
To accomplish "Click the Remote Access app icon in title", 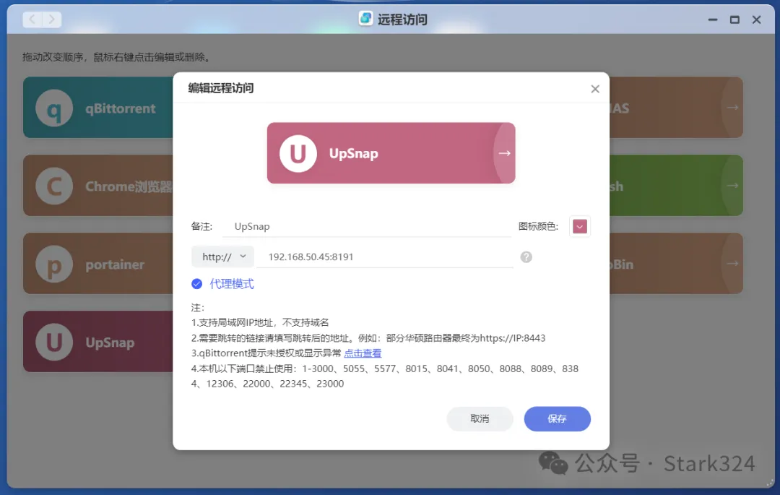I will [365, 19].
